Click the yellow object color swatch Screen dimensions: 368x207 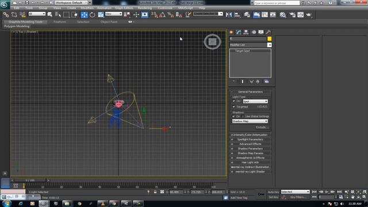270,39
